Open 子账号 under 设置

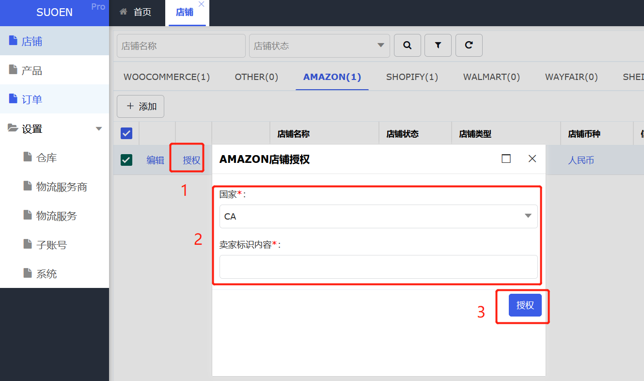tap(54, 245)
